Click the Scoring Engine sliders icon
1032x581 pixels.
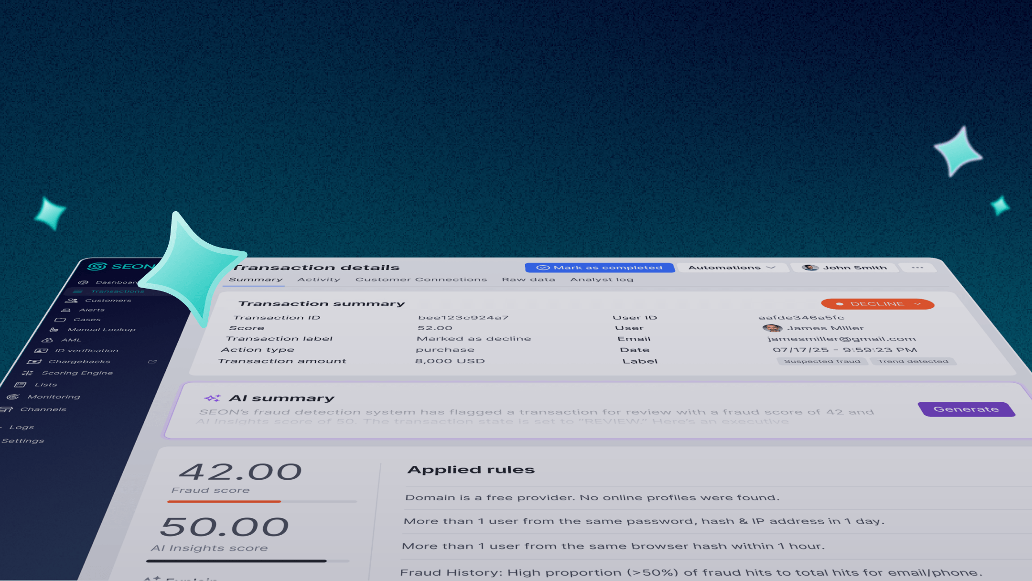[28, 373]
